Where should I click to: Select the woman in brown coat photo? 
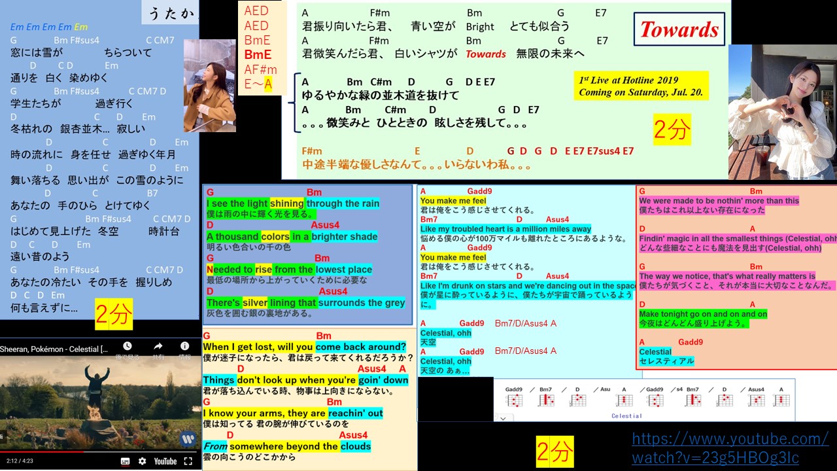(x=209, y=86)
